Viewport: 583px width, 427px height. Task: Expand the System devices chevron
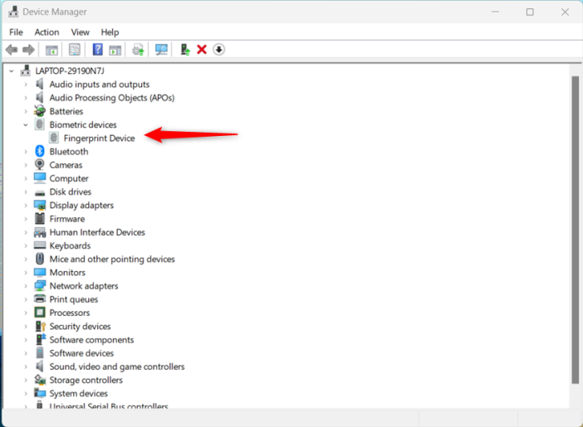26,393
